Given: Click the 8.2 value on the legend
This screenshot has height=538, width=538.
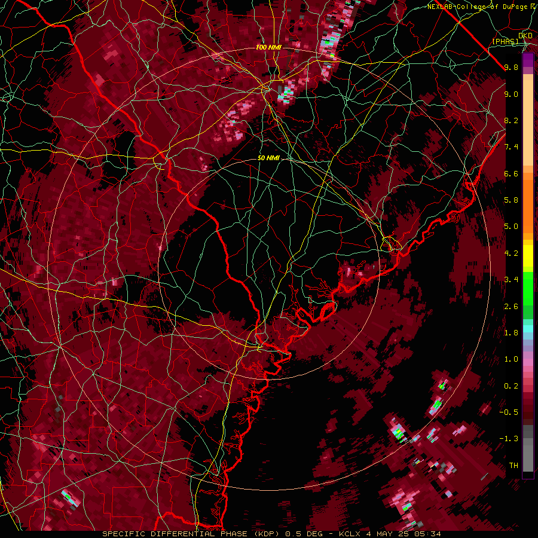Looking at the screenshot, I should [x=511, y=120].
